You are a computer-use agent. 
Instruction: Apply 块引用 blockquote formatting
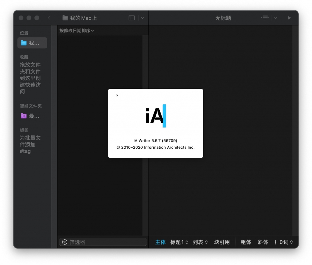coord(222,242)
